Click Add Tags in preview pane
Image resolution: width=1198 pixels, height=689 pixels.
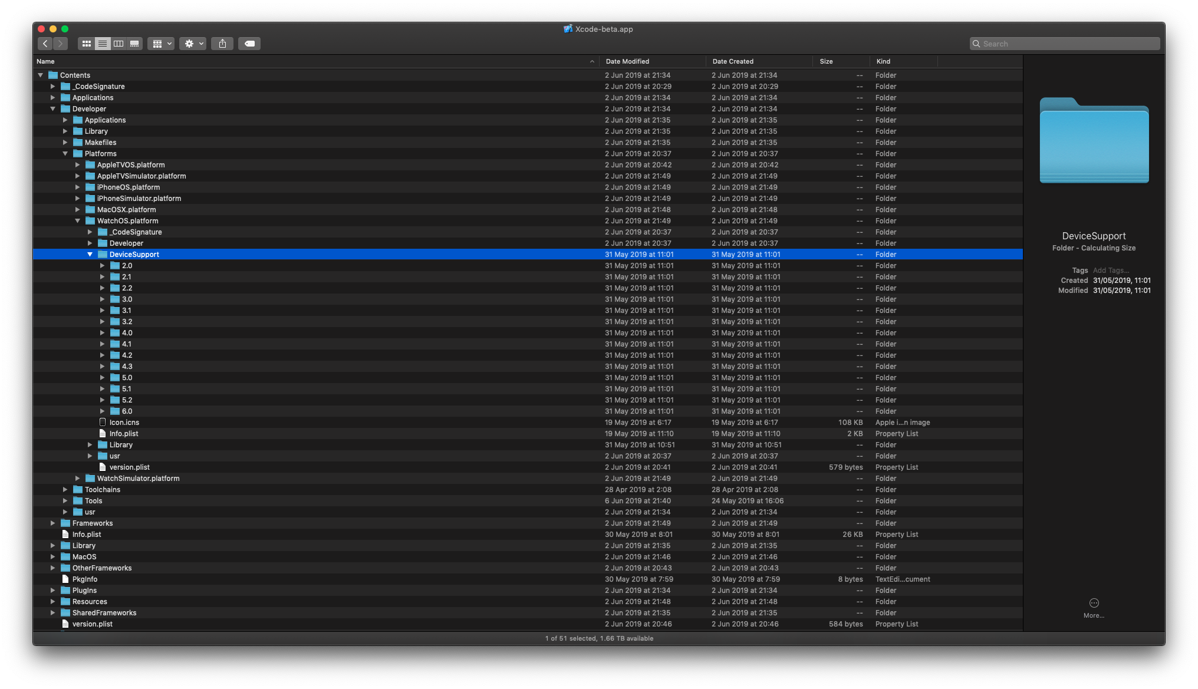tap(1111, 271)
